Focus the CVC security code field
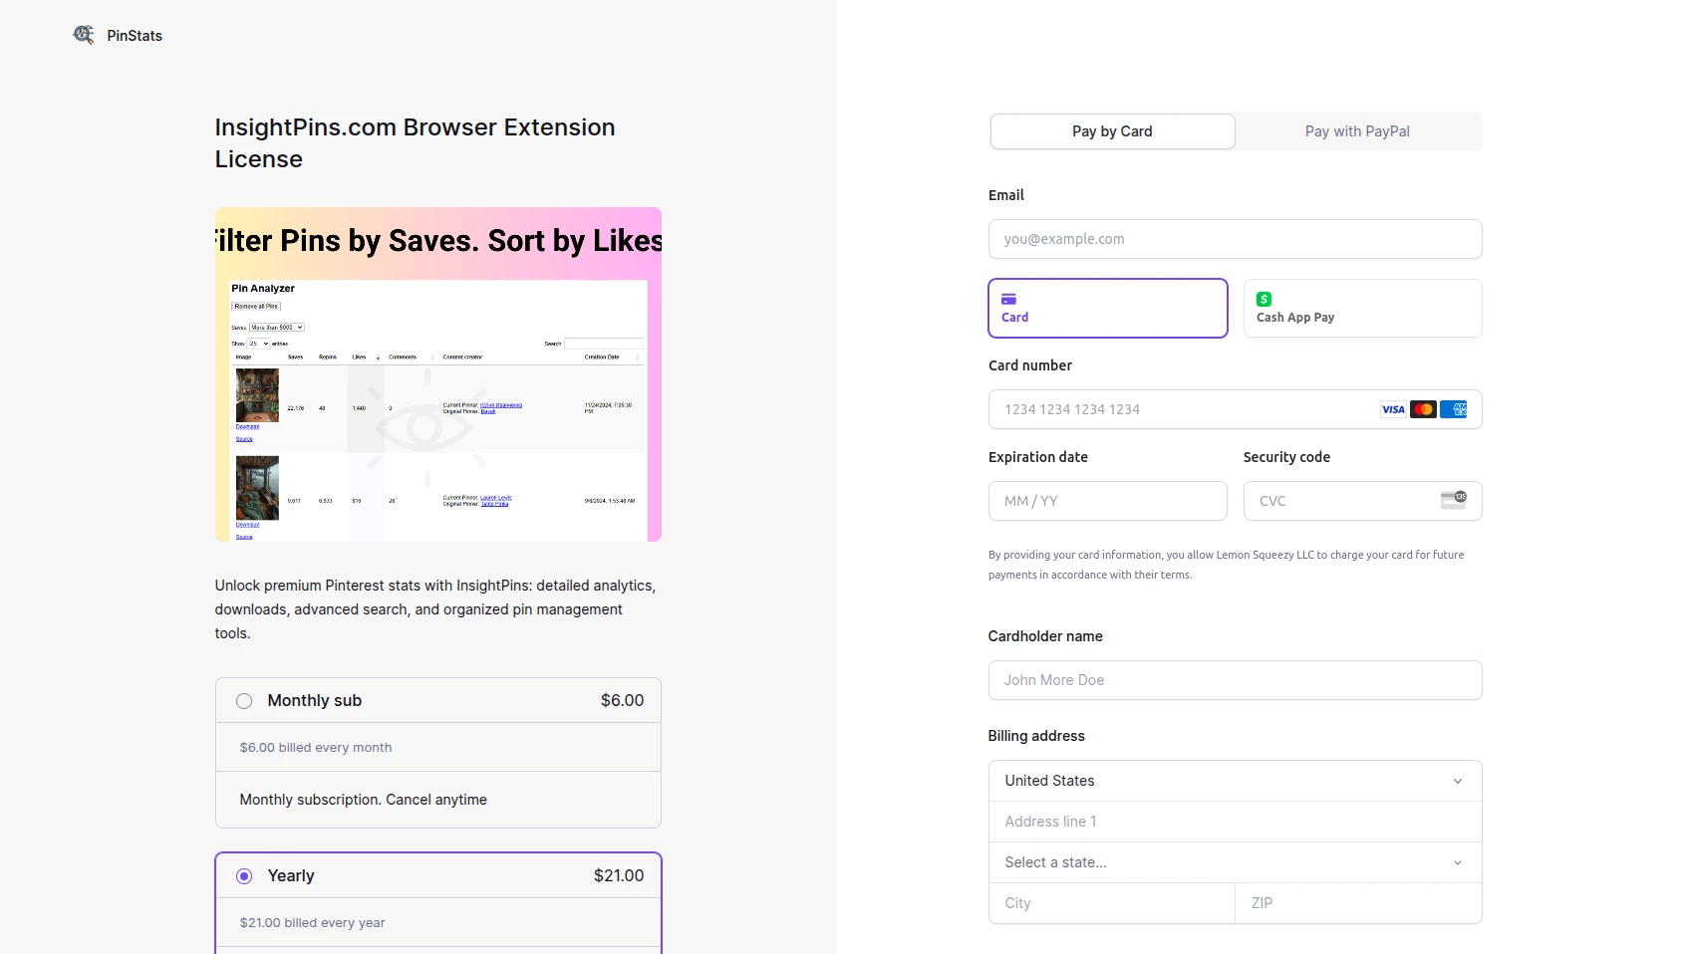This screenshot has width=1682, height=954. 1362,501
